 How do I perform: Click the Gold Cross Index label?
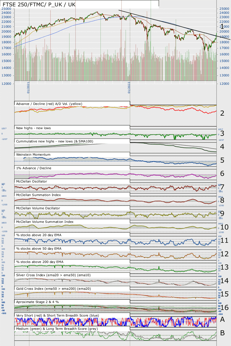[53, 289]
